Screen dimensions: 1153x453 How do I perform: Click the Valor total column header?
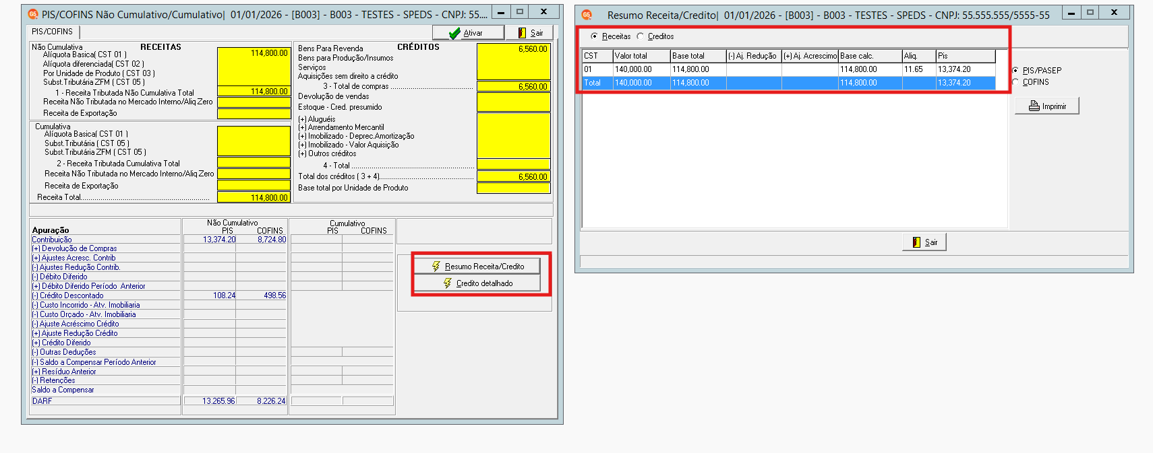(x=642, y=56)
